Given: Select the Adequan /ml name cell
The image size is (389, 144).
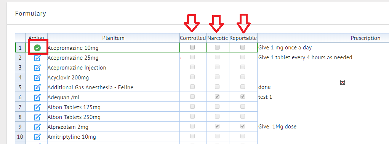Looking at the screenshot, I should click(114, 97).
